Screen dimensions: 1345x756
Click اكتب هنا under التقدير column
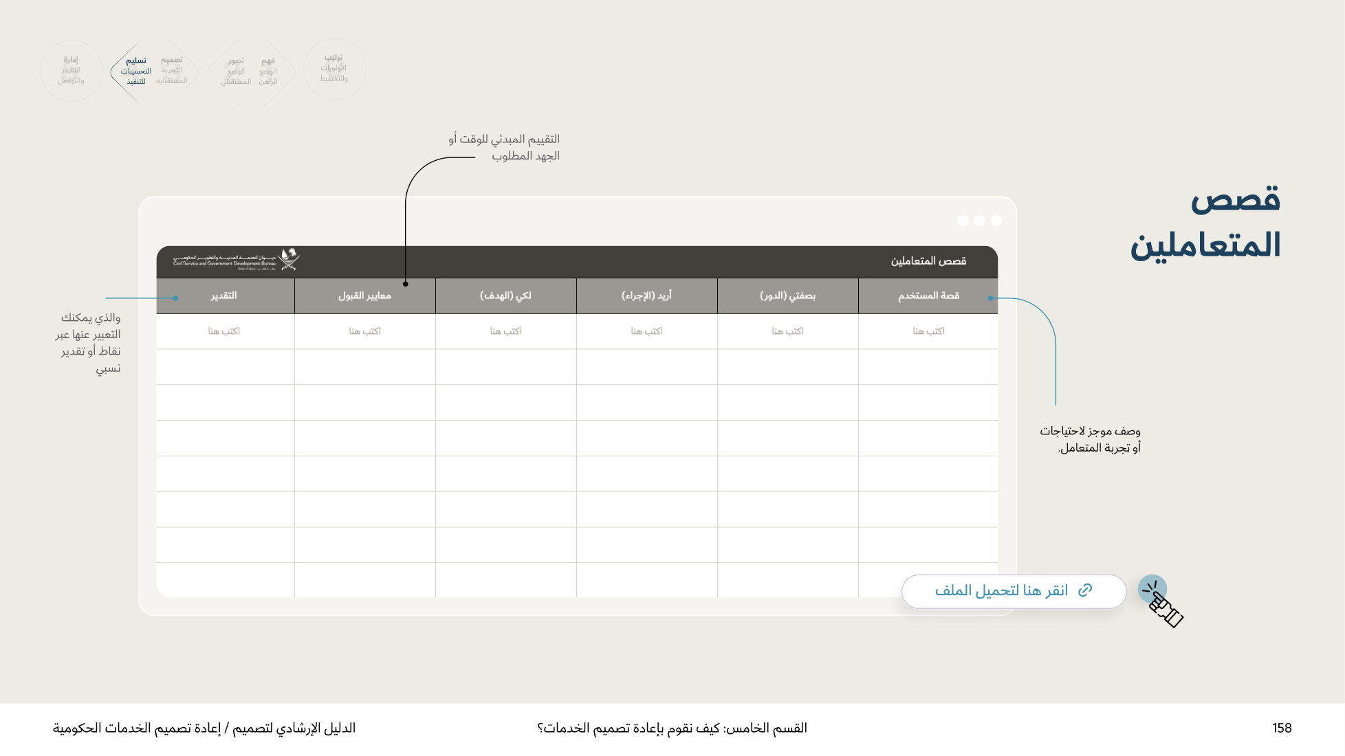(223, 331)
